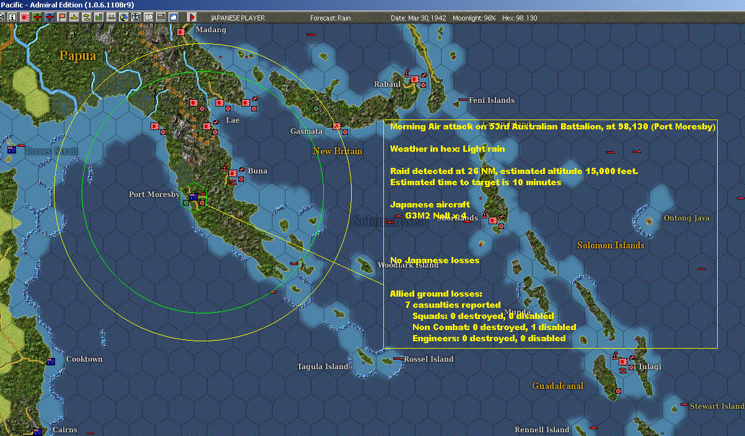Click the green industry toolbar icon

pos(98,18)
